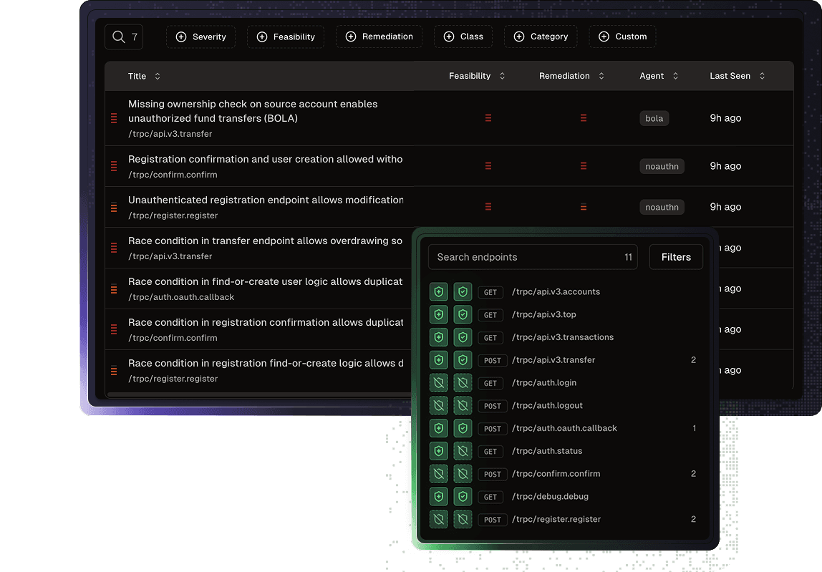822x572 pixels.
Task: Open the sort chevron on the Agent column
Action: point(676,75)
